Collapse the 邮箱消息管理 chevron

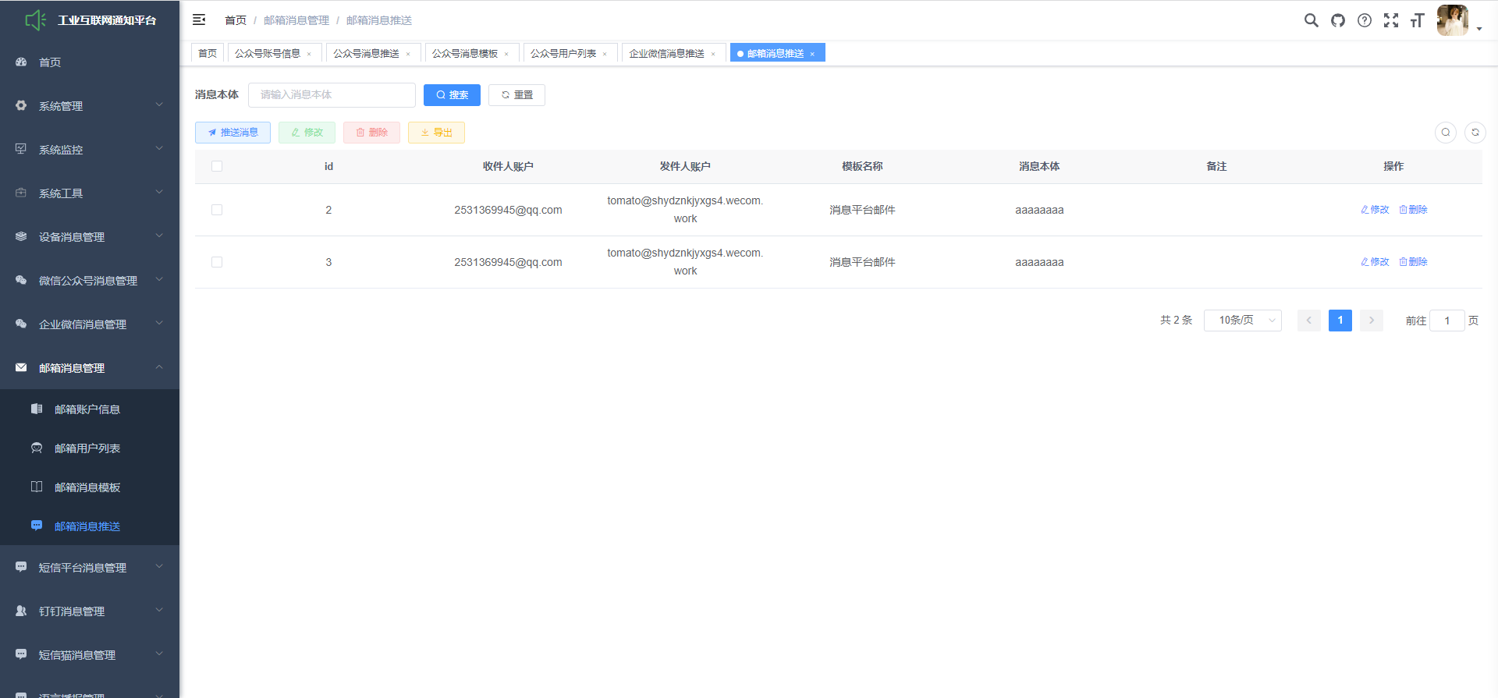[159, 367]
